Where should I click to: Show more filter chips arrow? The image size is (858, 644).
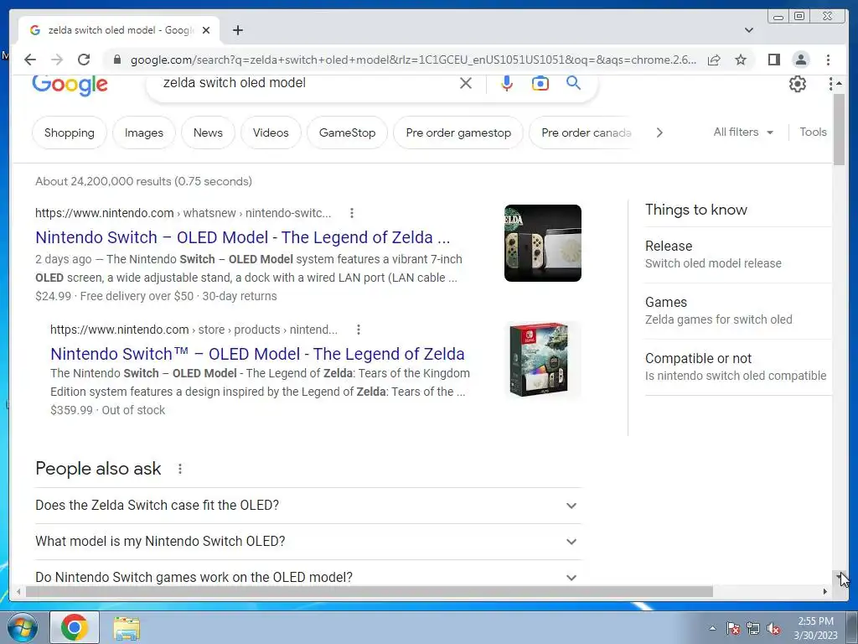click(x=659, y=132)
